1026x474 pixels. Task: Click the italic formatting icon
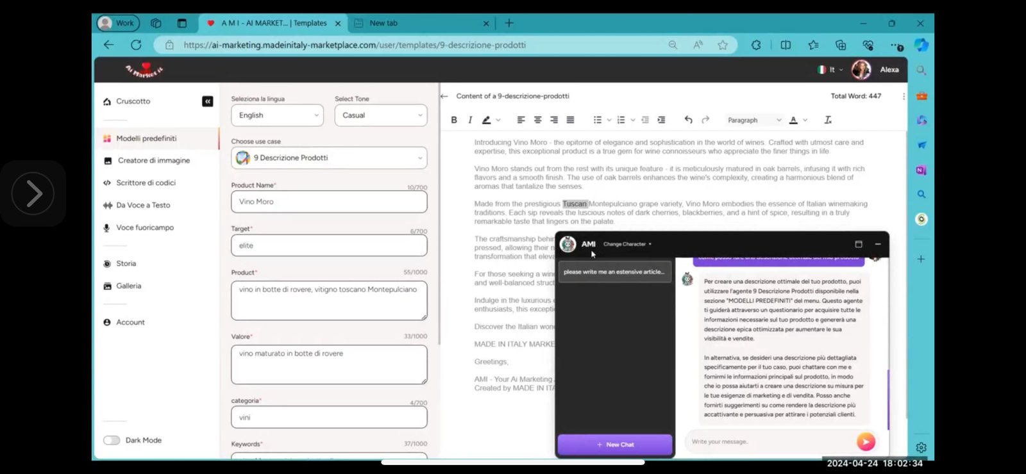[x=470, y=120]
